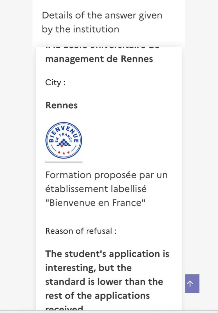Click the "établissement labellisé" text line
This screenshot has height=313, width=218.
tap(96, 189)
